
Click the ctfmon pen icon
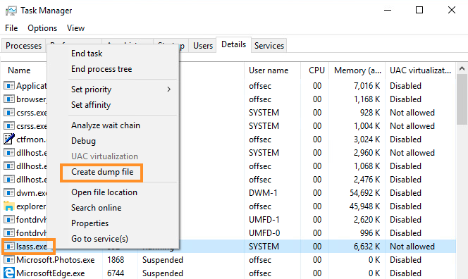[x=9, y=139]
